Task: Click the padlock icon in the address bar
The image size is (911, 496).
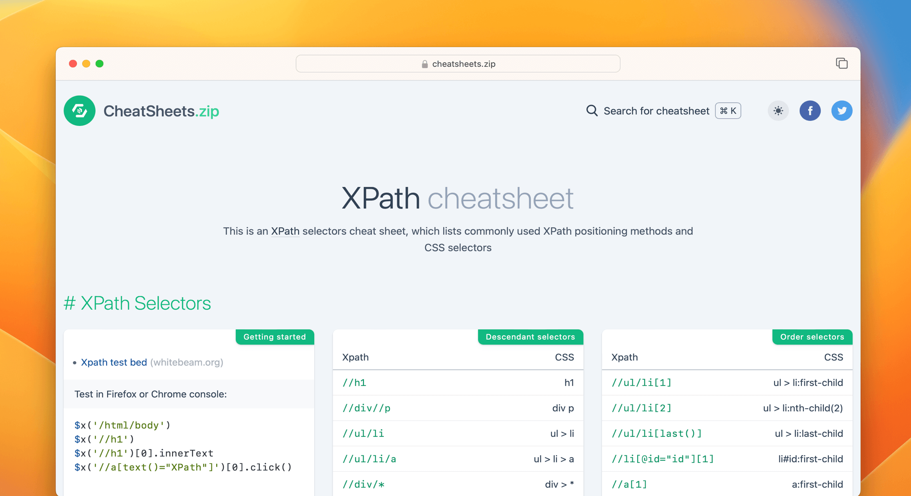Action: coord(424,64)
